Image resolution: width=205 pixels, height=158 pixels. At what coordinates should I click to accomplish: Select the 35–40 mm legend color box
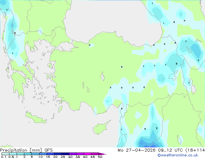click(x=80, y=154)
